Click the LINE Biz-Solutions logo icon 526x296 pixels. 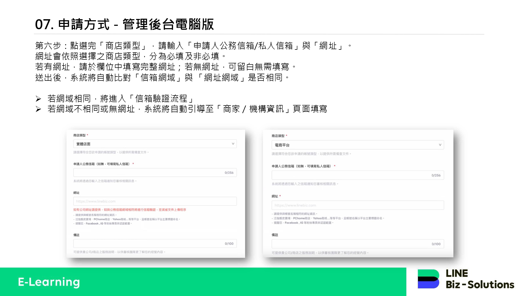(x=428, y=279)
